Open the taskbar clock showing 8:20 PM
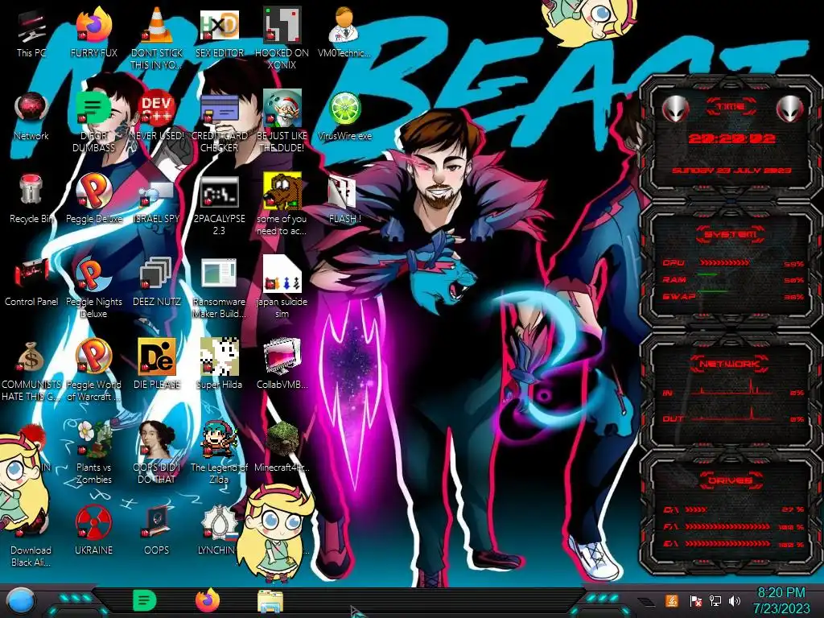Image resolution: width=824 pixels, height=618 pixels. [x=781, y=601]
